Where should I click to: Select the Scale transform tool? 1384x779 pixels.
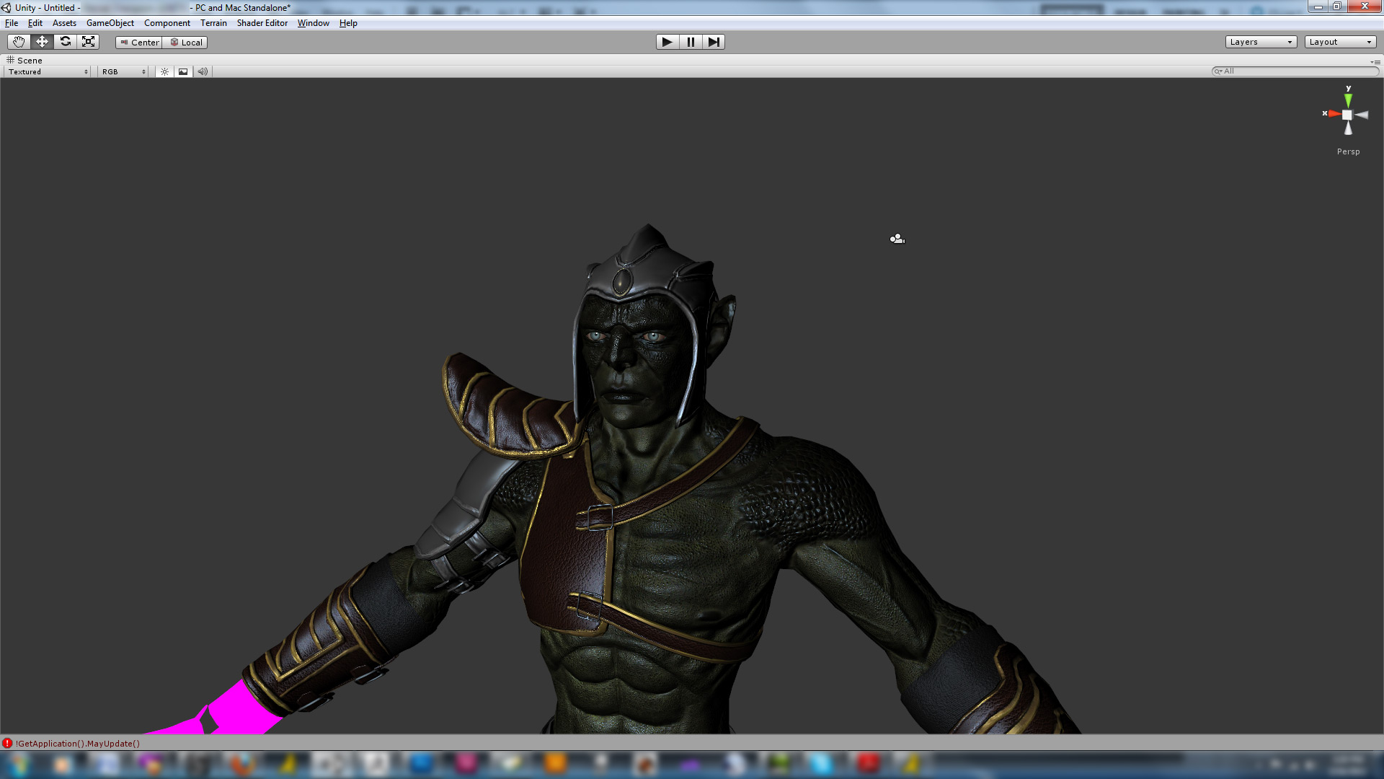click(x=88, y=42)
